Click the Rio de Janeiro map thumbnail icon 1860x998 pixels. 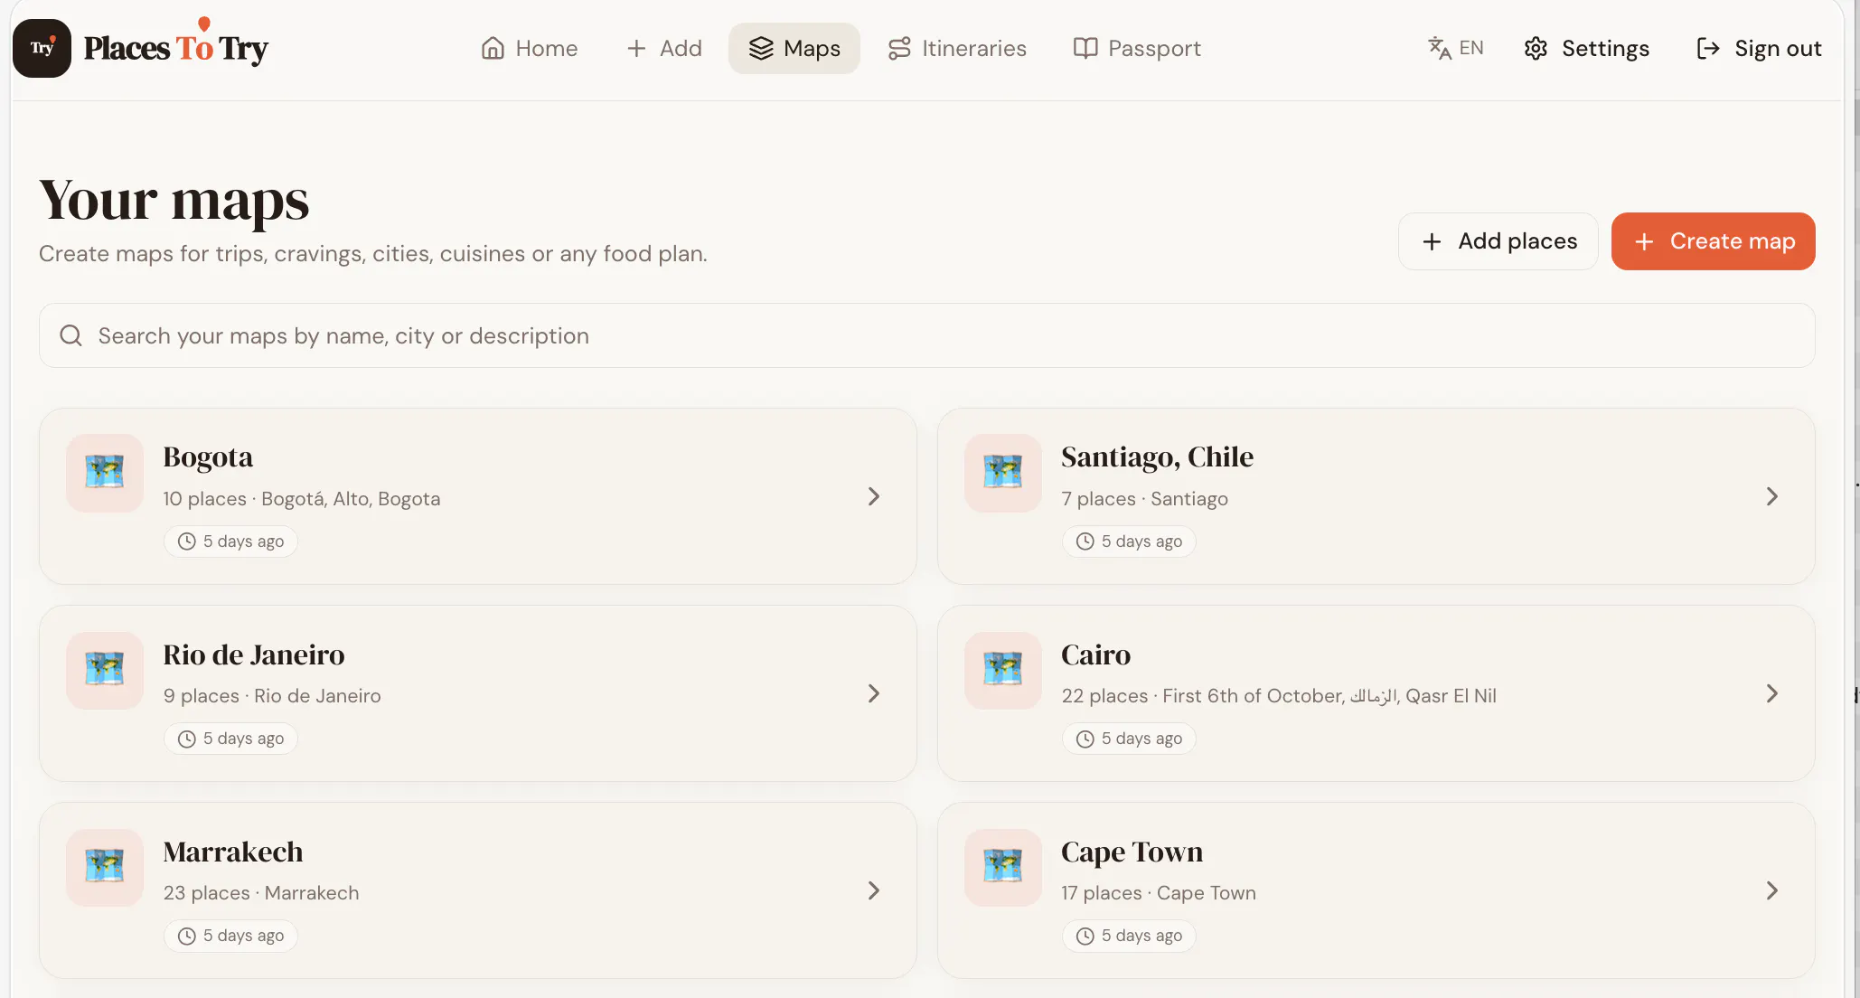point(105,670)
